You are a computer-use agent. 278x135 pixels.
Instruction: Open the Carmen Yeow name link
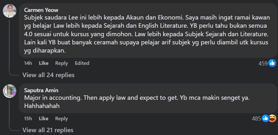pos(41,10)
